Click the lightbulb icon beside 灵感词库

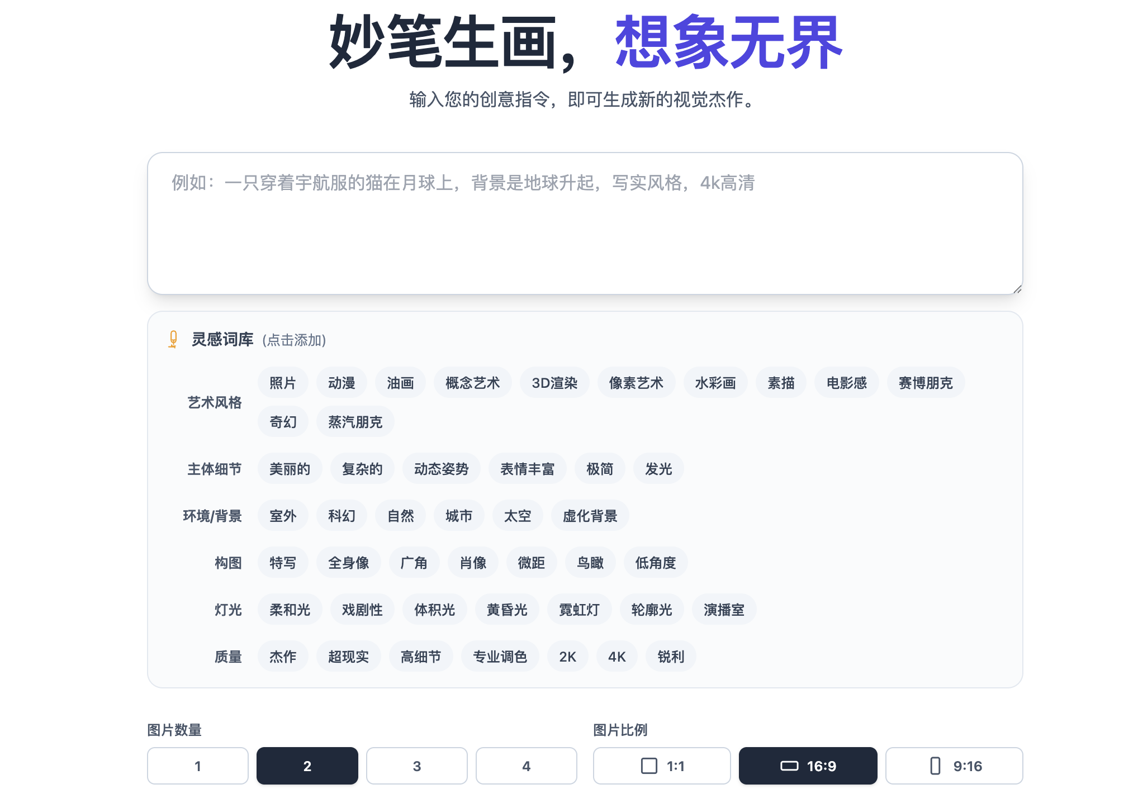[173, 339]
